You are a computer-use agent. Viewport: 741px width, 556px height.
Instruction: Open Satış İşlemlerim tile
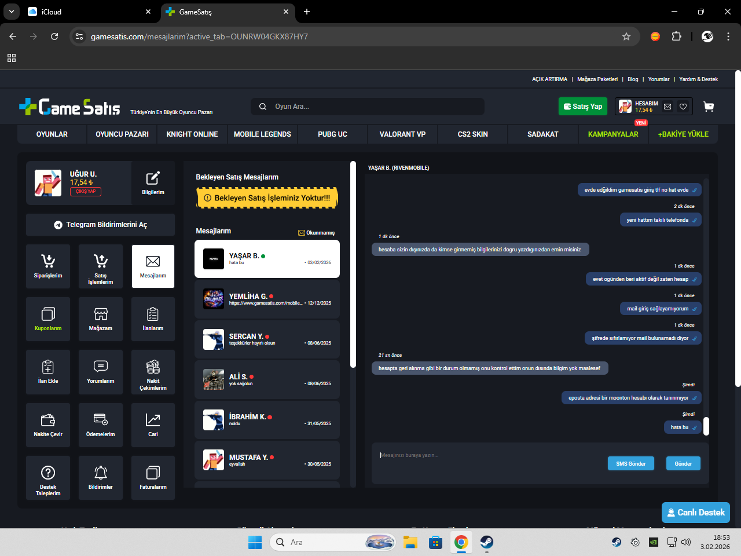pyautogui.click(x=101, y=266)
